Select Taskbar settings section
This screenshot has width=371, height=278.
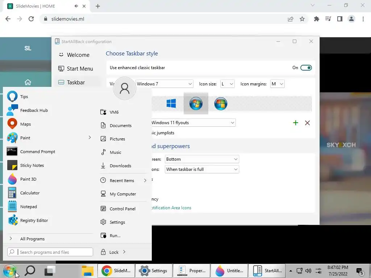(x=72, y=82)
